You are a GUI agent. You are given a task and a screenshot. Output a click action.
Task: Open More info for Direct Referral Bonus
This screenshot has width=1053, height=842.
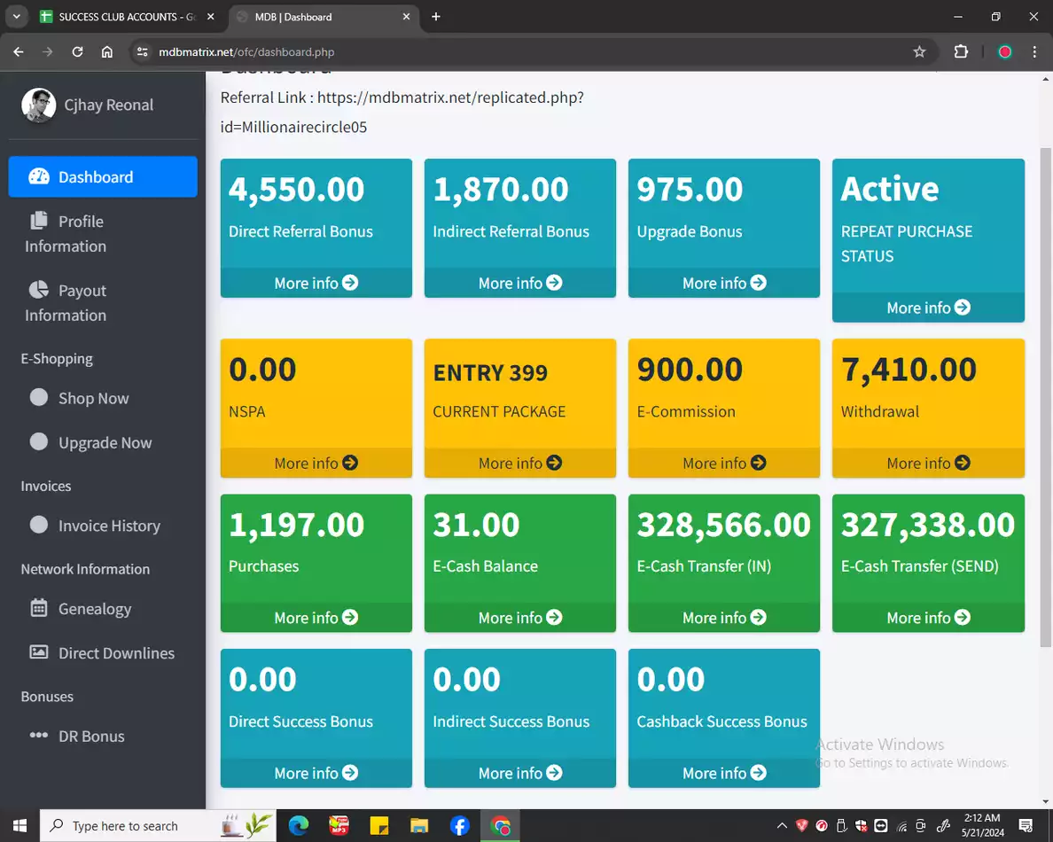316,283
